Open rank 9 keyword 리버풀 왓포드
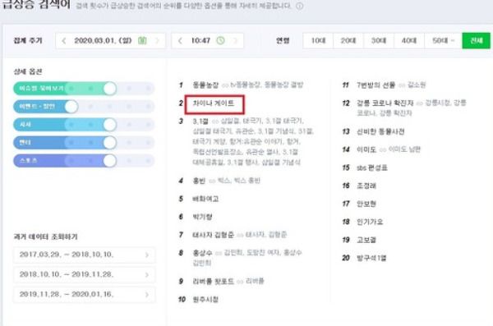The height and width of the screenshot is (326, 493). (x=213, y=281)
